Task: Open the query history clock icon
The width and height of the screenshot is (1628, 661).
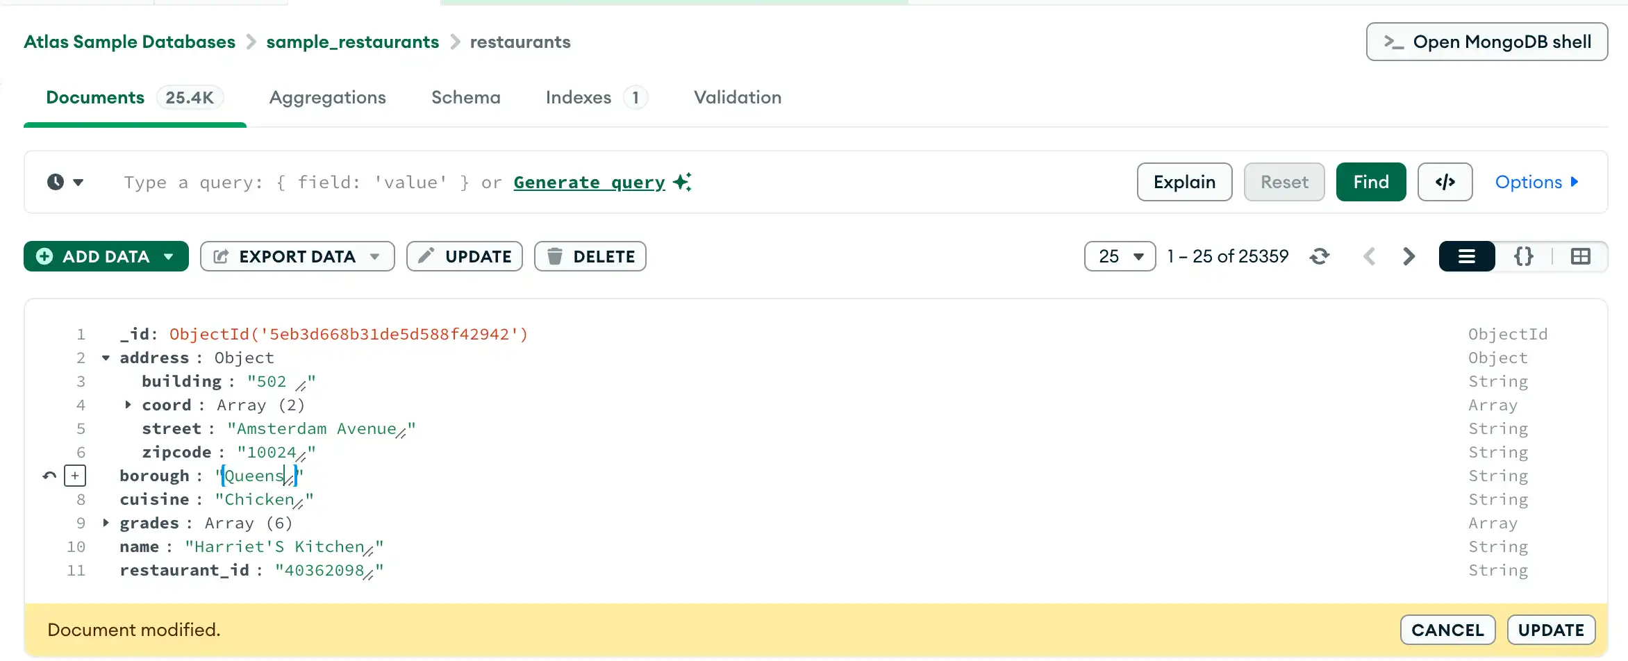Action: pos(56,182)
